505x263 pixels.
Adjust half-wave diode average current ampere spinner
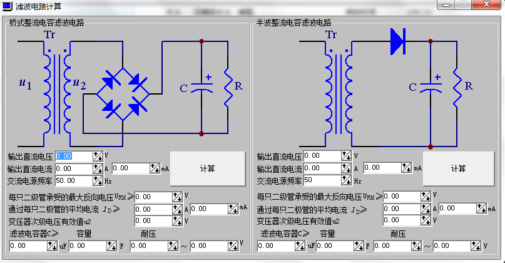tap(426, 209)
